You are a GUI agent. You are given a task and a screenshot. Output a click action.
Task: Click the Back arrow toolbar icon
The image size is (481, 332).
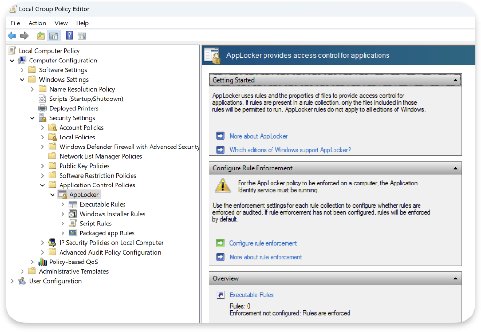12,36
